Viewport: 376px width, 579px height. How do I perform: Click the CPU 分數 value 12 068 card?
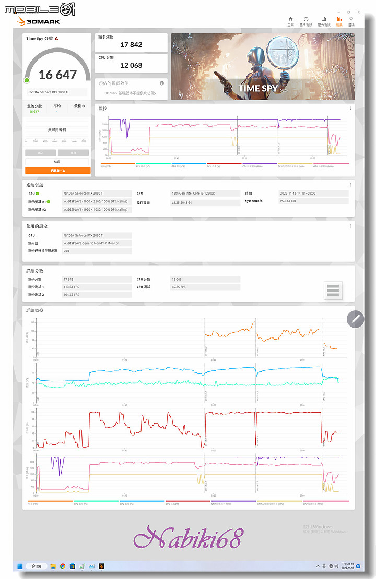click(131, 64)
